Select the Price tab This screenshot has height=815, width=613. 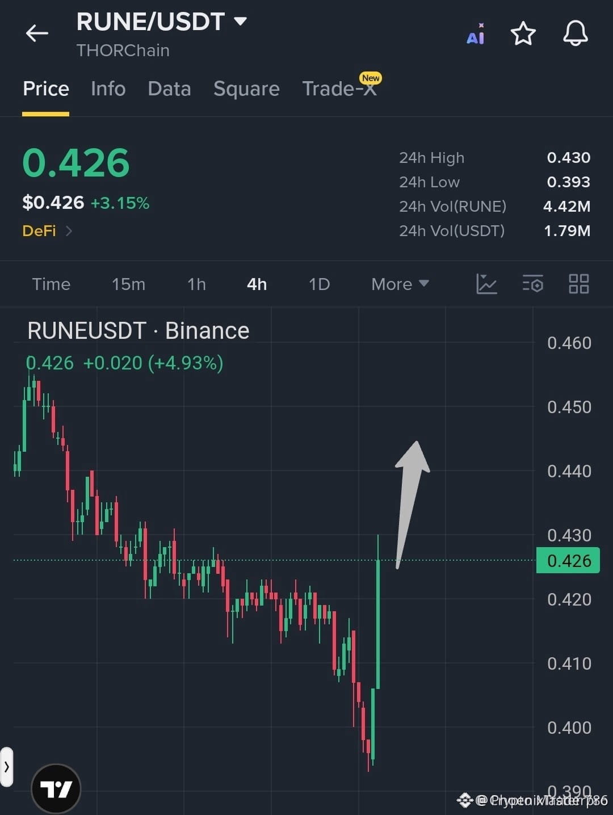pos(46,89)
